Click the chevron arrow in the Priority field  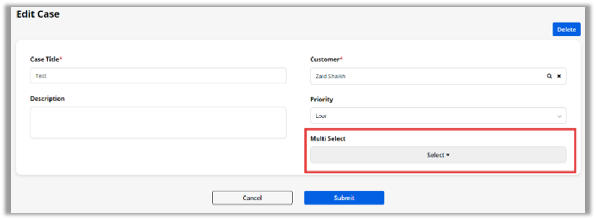pos(559,116)
